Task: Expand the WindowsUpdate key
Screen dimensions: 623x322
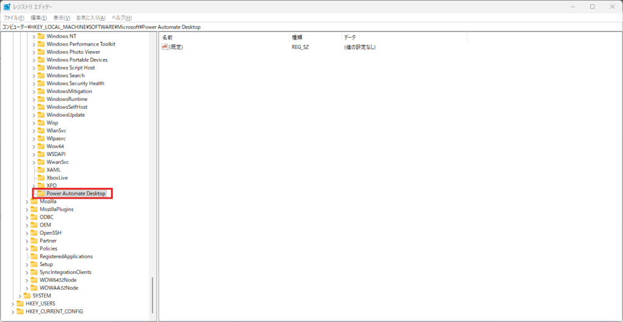Action: tap(34, 115)
